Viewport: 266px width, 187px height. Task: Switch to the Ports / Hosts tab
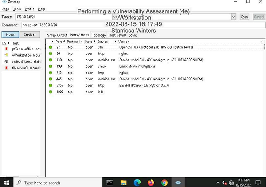tap(79, 35)
